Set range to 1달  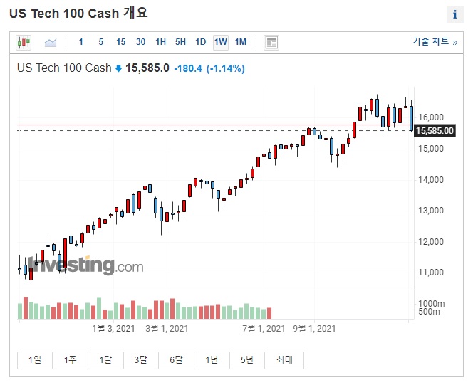click(x=105, y=360)
